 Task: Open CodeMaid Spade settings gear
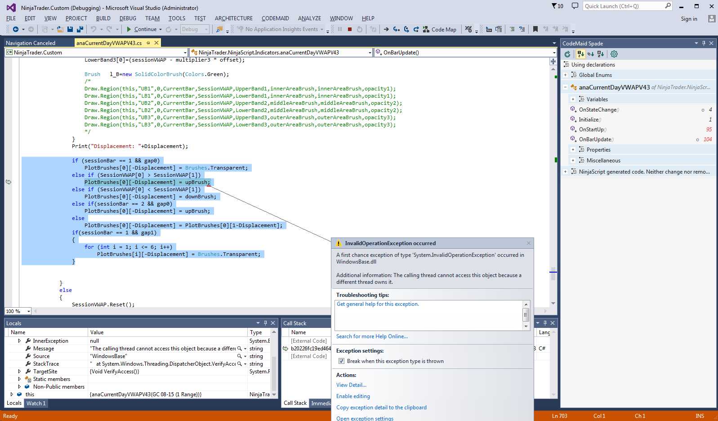[614, 54]
